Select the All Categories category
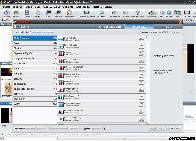 coord(35,38)
